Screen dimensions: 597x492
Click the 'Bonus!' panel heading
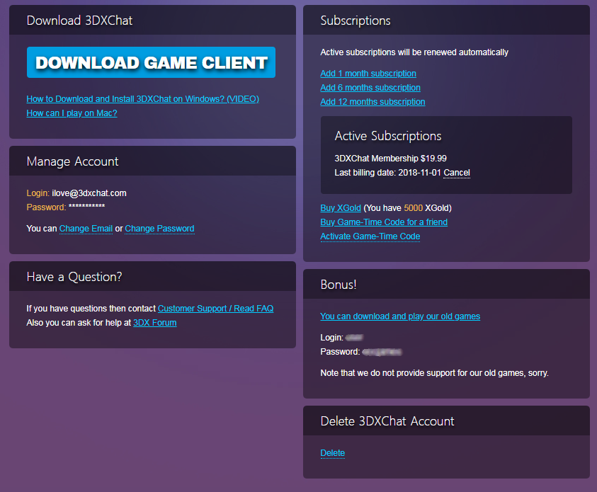[338, 285]
